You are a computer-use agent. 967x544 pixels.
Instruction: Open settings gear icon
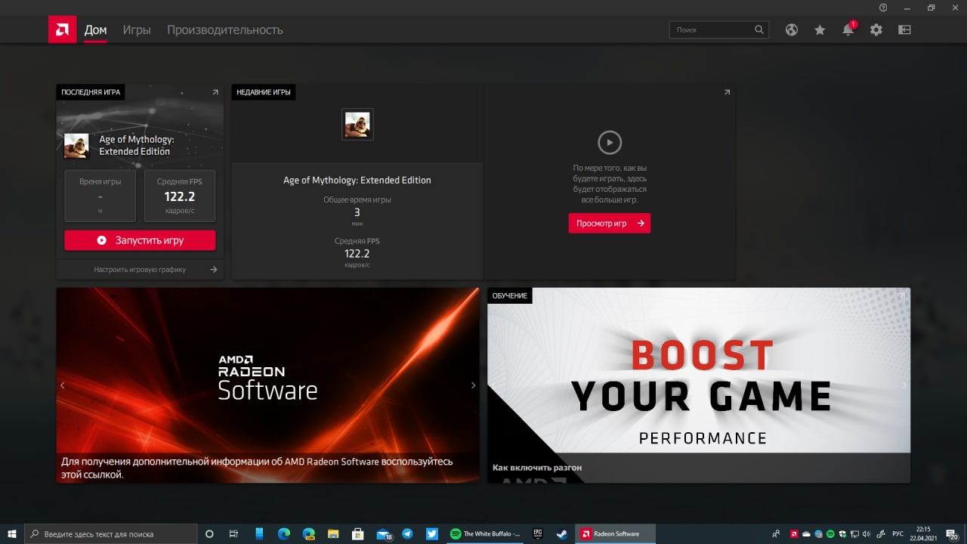876,29
